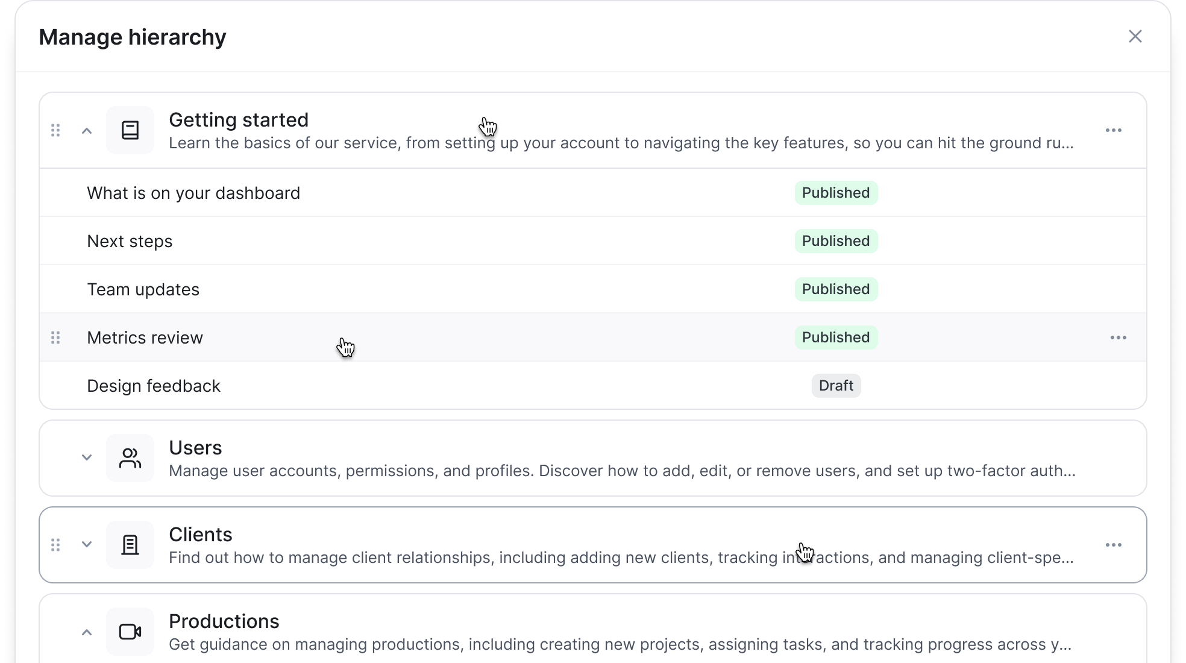The width and height of the screenshot is (1186, 663).
Task: Click the Next steps article row
Action: click(130, 241)
